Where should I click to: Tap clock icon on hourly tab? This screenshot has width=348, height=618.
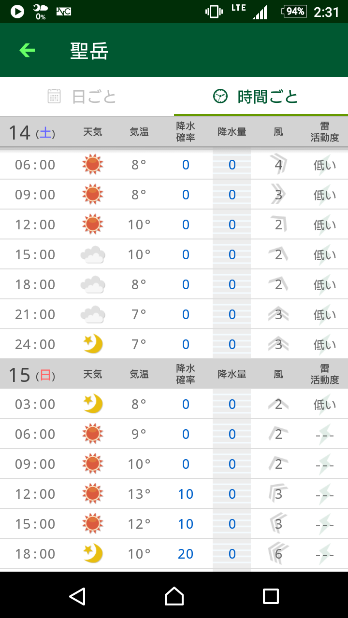(220, 97)
